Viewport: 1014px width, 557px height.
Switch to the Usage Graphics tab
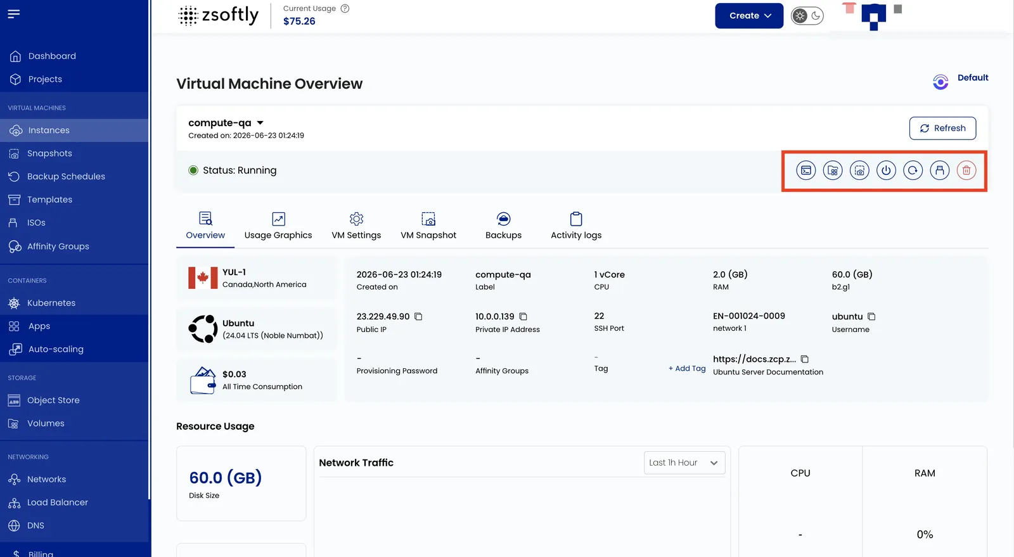coord(278,227)
